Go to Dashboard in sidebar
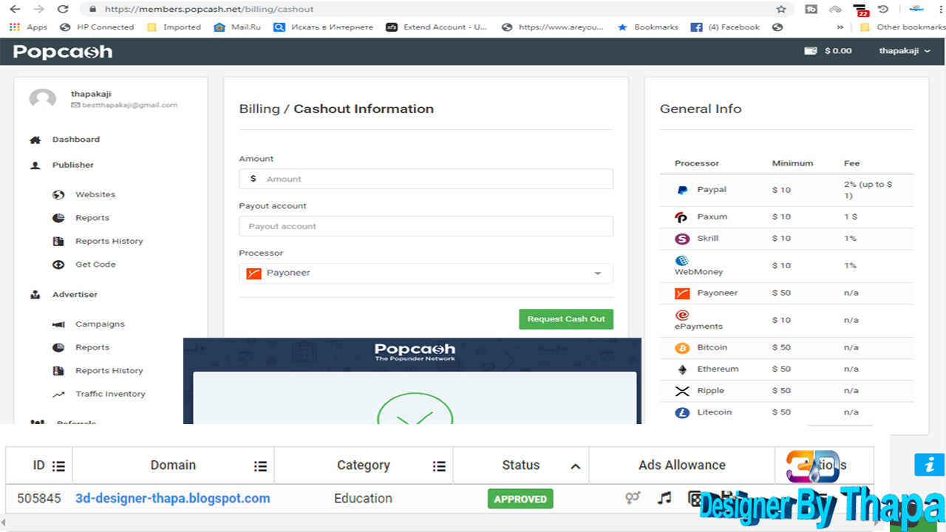946x532 pixels. coord(75,140)
